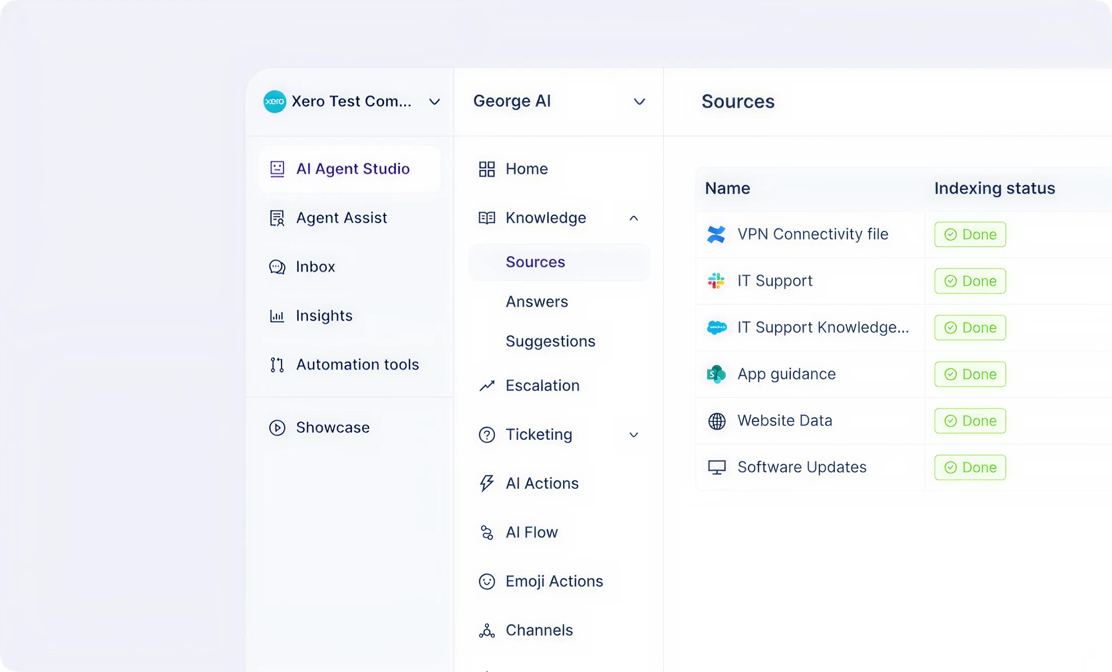Collapse the Knowledge section chevron
Screen dimensions: 1112x672
633,218
